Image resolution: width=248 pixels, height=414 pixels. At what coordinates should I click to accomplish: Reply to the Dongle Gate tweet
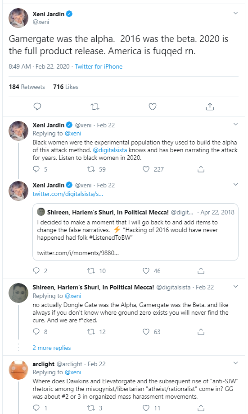click(x=36, y=332)
